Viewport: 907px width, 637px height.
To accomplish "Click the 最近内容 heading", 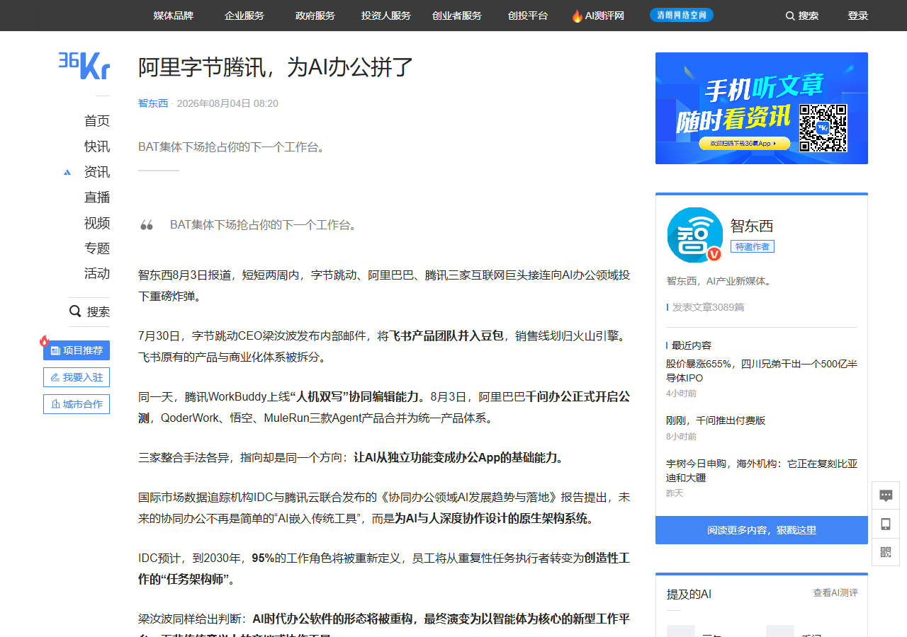I will tap(692, 345).
